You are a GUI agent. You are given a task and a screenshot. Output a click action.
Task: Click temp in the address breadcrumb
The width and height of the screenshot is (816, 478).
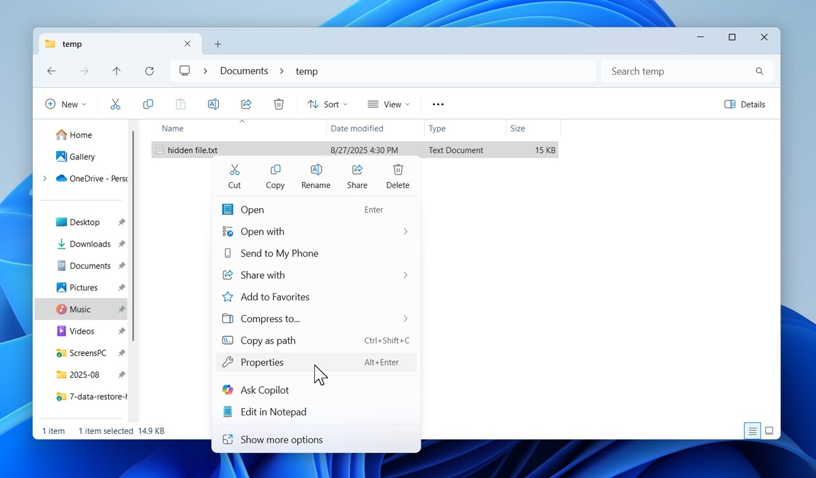click(x=307, y=72)
